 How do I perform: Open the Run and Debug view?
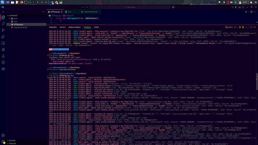point(3,37)
